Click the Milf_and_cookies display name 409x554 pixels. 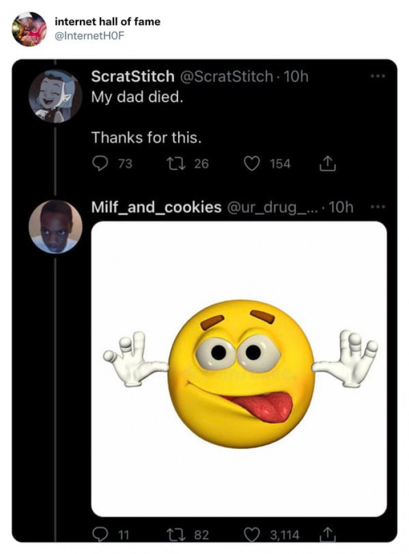156,207
